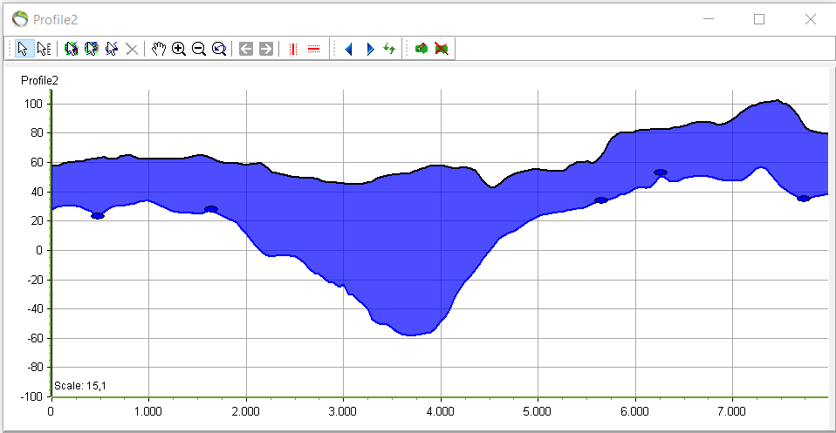Click the '-100' y-axis label
Viewport: 836px width, 433px height.
(31, 396)
